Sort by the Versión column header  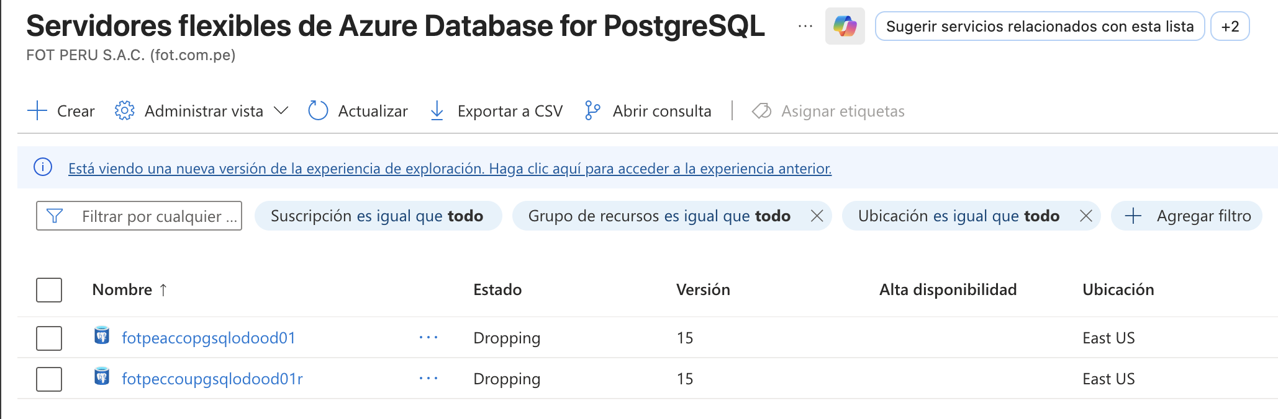(703, 289)
